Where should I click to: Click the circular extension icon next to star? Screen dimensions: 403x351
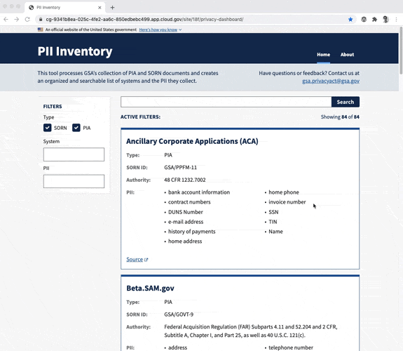(364, 20)
